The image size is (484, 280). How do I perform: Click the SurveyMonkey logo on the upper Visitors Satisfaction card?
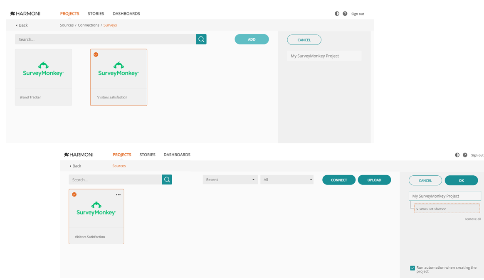click(x=119, y=69)
